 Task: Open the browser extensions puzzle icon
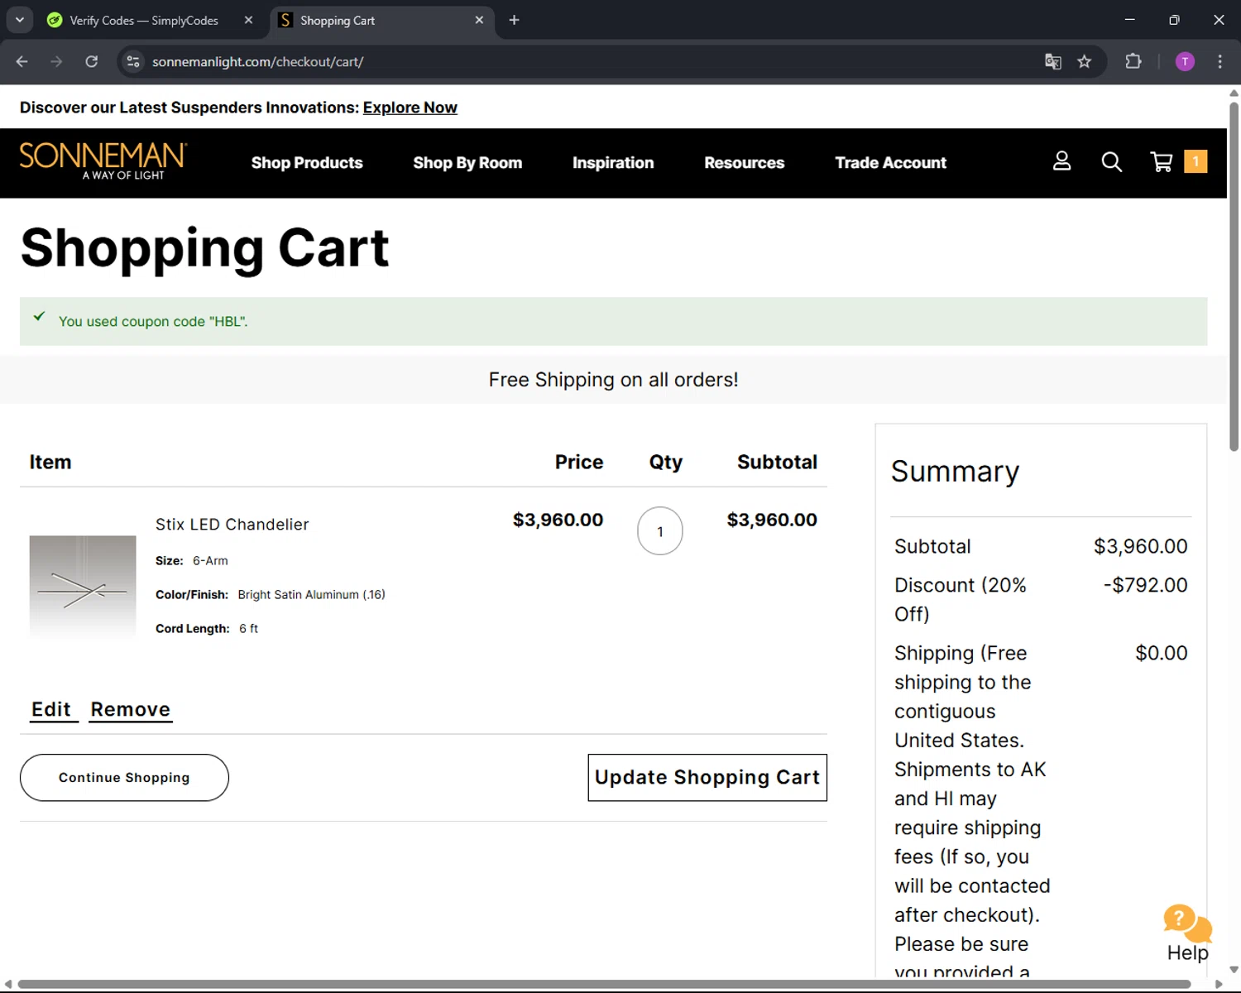pyautogui.click(x=1133, y=61)
